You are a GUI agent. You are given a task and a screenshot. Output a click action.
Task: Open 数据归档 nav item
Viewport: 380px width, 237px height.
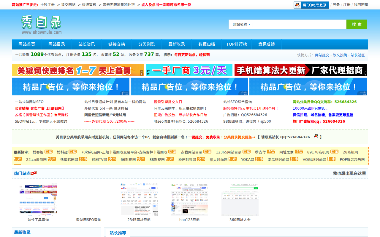207,44
